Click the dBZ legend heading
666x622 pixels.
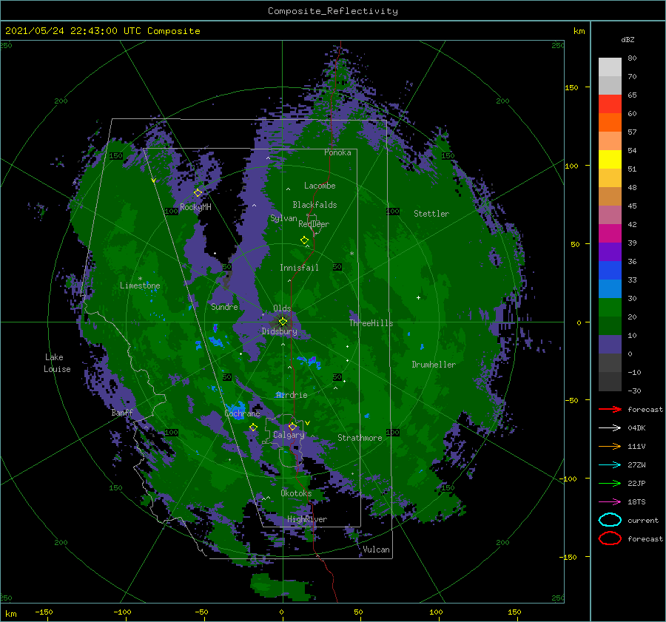tap(628, 39)
